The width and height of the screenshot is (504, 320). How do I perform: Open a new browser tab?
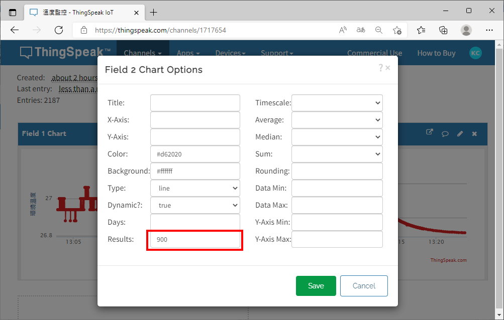point(154,12)
